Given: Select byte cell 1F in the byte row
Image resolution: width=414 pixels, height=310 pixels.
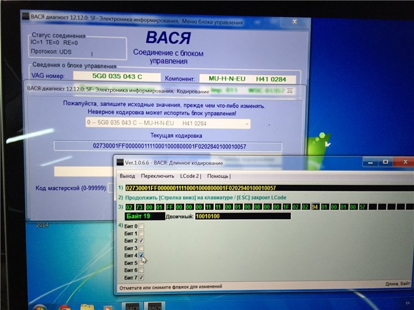Looking at the screenshot, I should (x=286, y=207).
